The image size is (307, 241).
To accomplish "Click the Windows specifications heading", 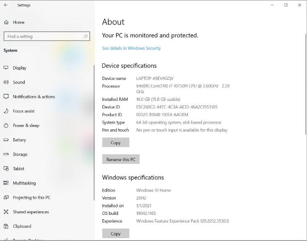I will [133, 178].
